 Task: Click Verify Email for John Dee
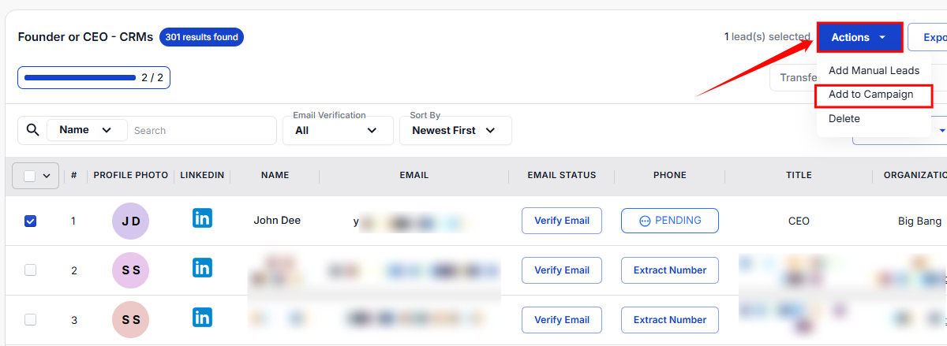tap(562, 221)
